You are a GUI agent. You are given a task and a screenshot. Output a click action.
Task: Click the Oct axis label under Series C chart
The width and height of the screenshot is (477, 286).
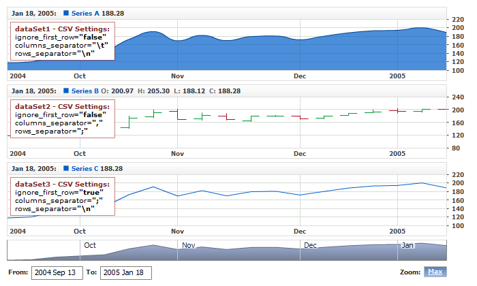(x=80, y=232)
